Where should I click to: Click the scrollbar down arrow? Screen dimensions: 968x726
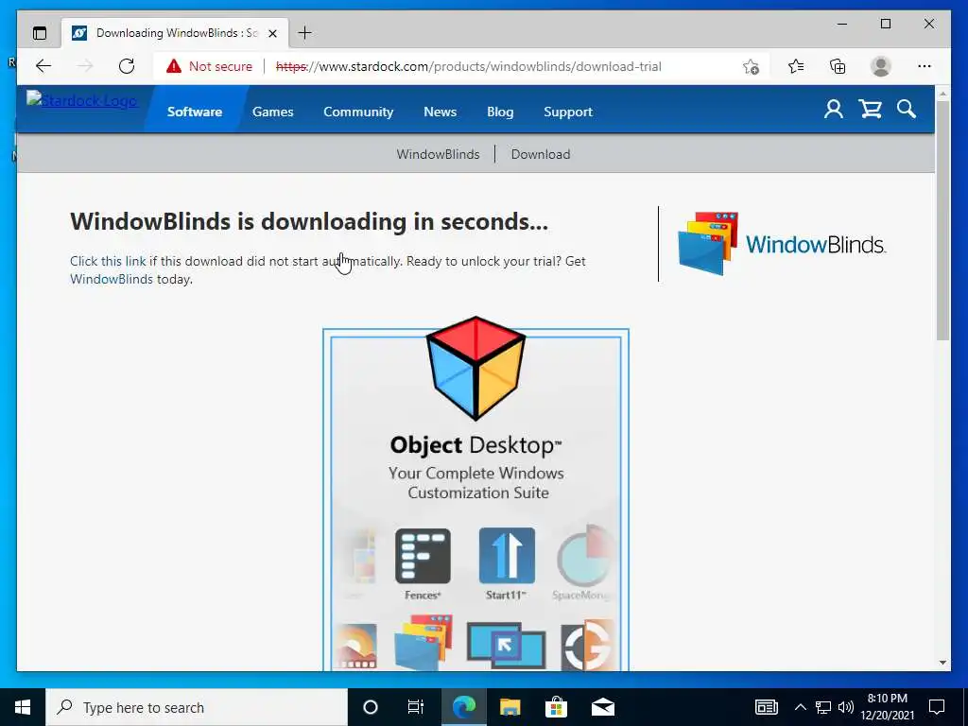[x=942, y=663]
